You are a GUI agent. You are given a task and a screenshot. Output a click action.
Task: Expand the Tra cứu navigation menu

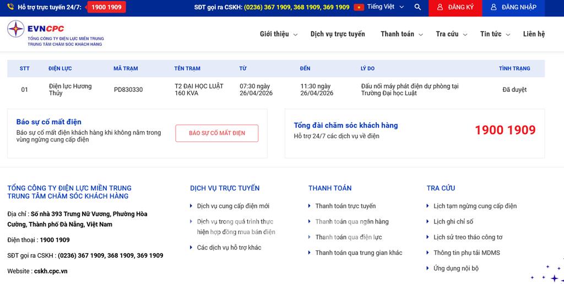click(451, 34)
